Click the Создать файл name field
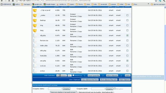This screenshot has height=93, width=166. coord(98,89)
